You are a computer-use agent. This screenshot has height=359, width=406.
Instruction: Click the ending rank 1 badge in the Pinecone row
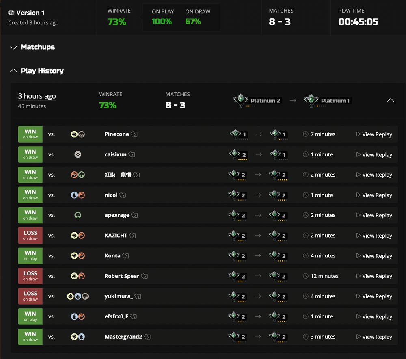click(x=279, y=134)
